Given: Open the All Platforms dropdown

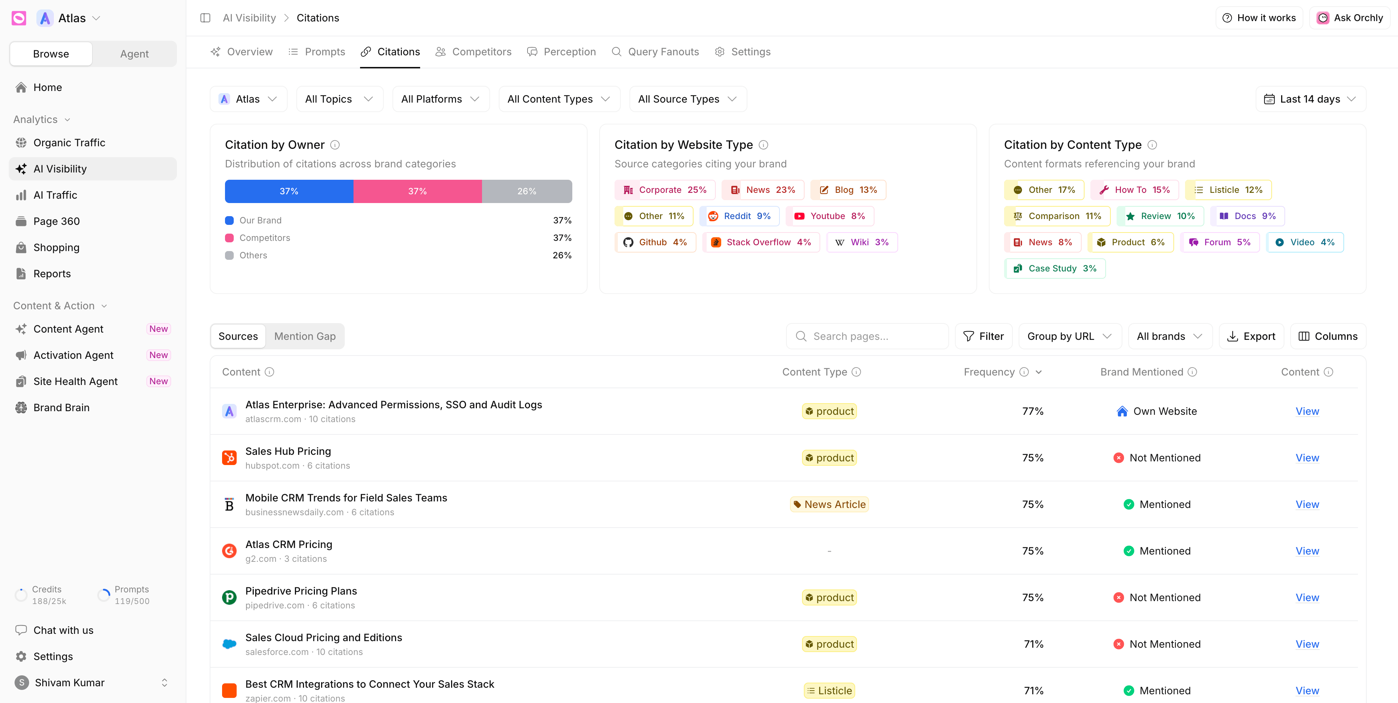Looking at the screenshot, I should [x=441, y=99].
